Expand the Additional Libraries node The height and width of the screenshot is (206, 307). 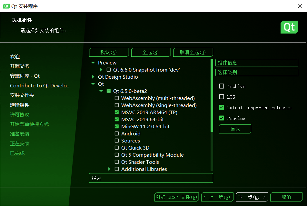(109, 169)
